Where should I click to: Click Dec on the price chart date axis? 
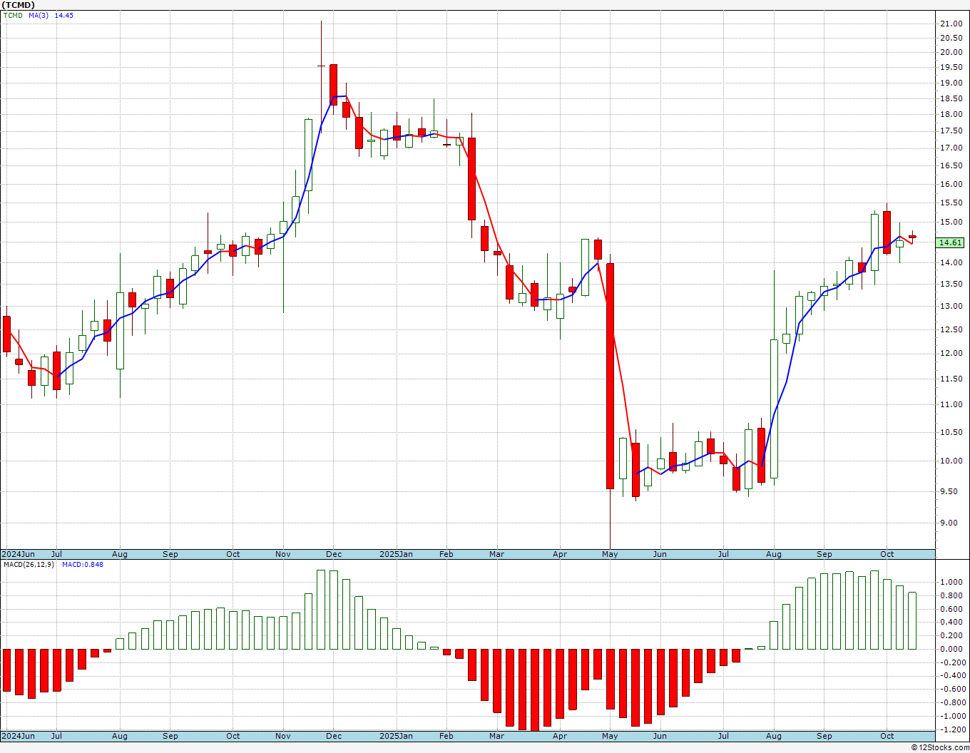(x=334, y=554)
